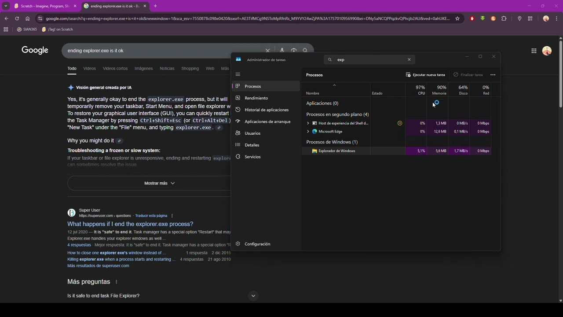Open the tab search dropdown in Chrome
Image resolution: width=563 pixels, height=317 pixels.
tap(6, 6)
